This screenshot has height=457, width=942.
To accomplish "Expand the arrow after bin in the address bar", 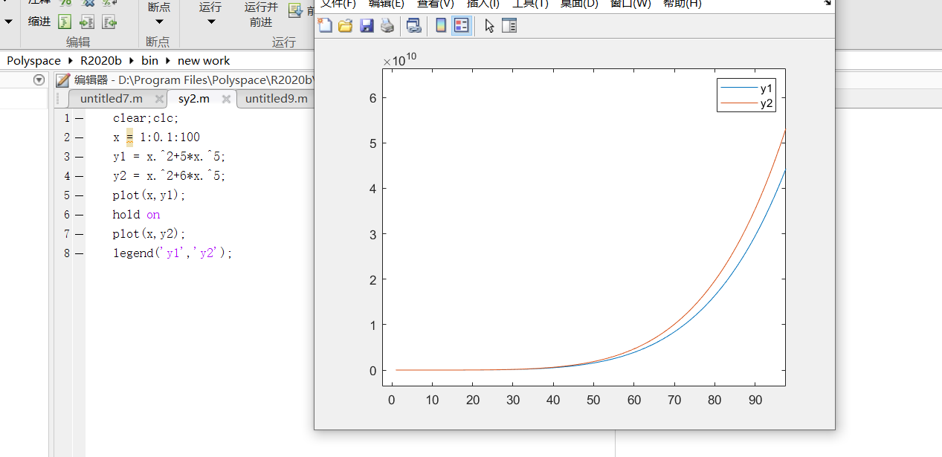I will click(168, 61).
